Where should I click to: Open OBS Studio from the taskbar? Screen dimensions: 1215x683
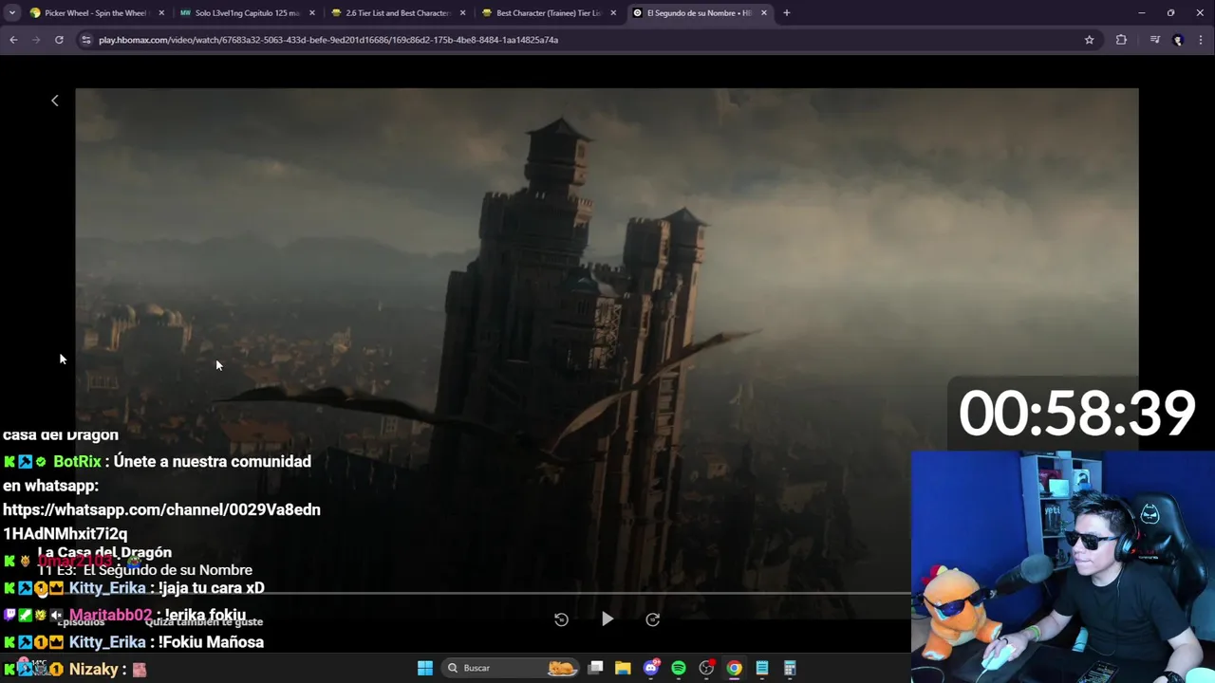coord(706,668)
